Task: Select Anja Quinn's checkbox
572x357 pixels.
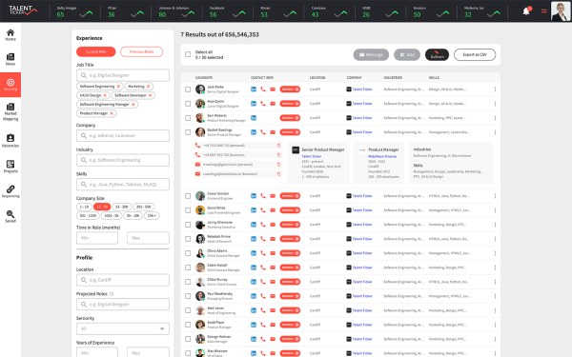Action: tap(188, 104)
